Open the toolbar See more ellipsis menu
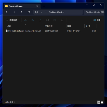The width and height of the screenshot is (107, 107). 70,20
